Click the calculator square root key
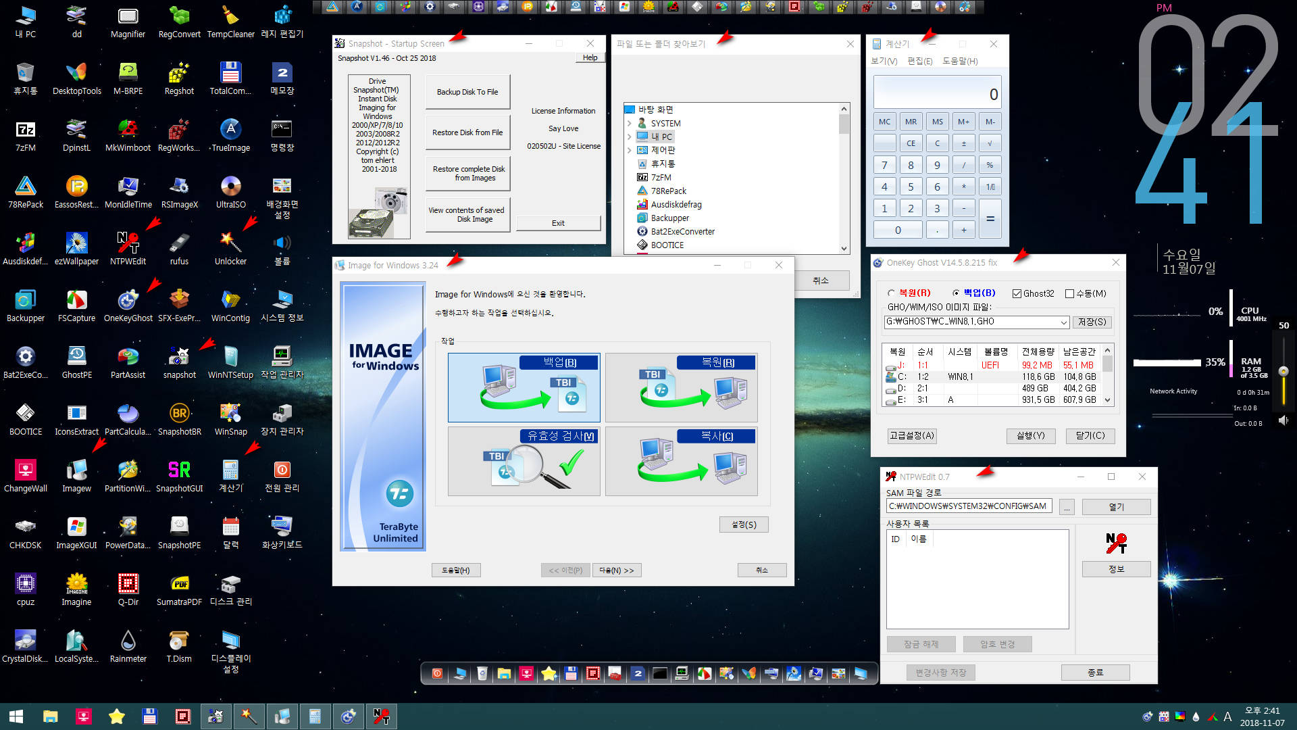Viewport: 1297px width, 730px height. tap(990, 143)
